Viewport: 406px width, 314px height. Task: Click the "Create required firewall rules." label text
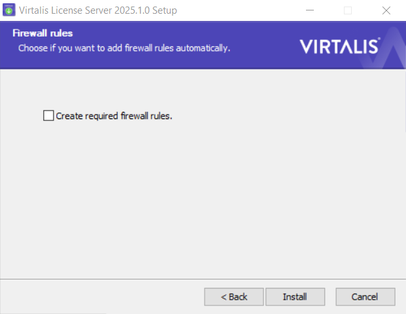[x=114, y=116]
